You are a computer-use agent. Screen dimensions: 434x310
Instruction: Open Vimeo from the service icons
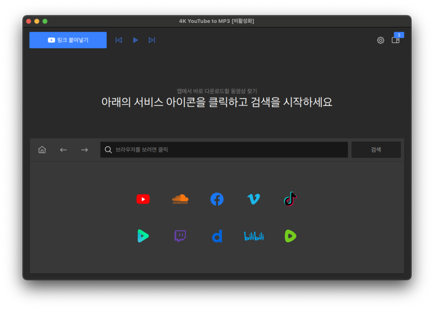pos(253,199)
